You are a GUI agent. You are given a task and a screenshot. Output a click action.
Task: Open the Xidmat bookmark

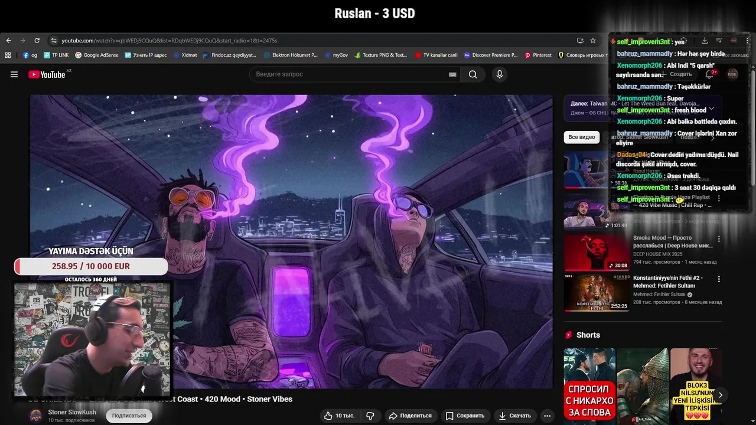point(185,55)
